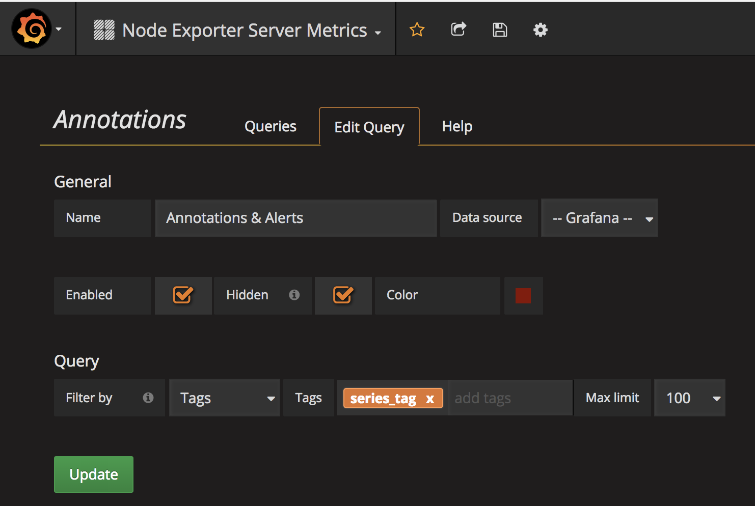Open the Grafana logo main menu

click(x=32, y=29)
